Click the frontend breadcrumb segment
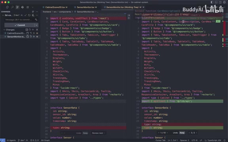 coord(47,12)
